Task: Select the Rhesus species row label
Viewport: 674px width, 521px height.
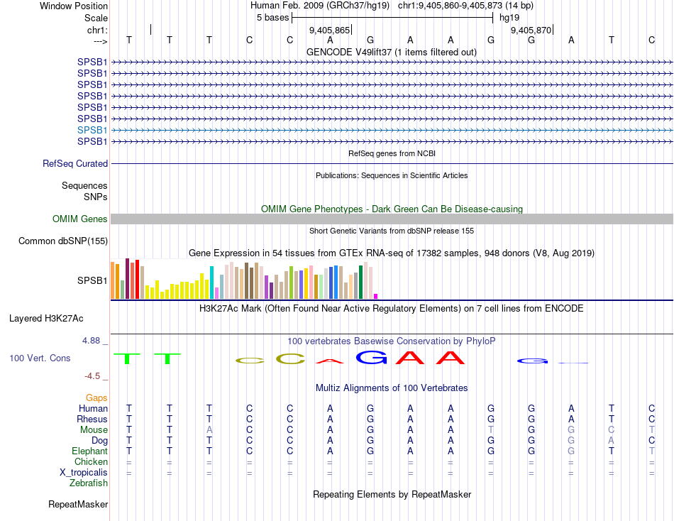Action: [x=92, y=419]
